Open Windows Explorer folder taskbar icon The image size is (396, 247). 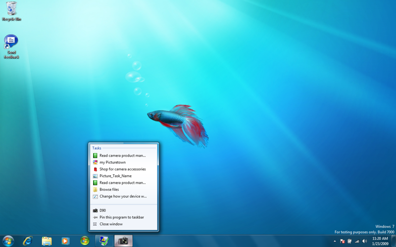tap(47, 241)
